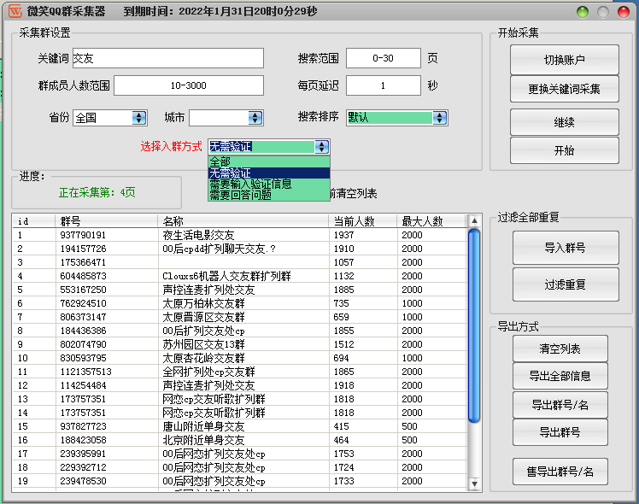This screenshot has height=504, width=639.
Task: Click the 导出全部信息 button
Action: tap(560, 376)
